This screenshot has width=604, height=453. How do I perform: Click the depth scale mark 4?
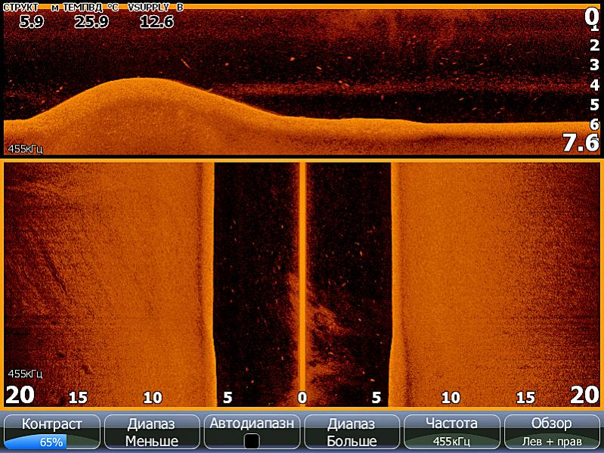pyautogui.click(x=595, y=85)
